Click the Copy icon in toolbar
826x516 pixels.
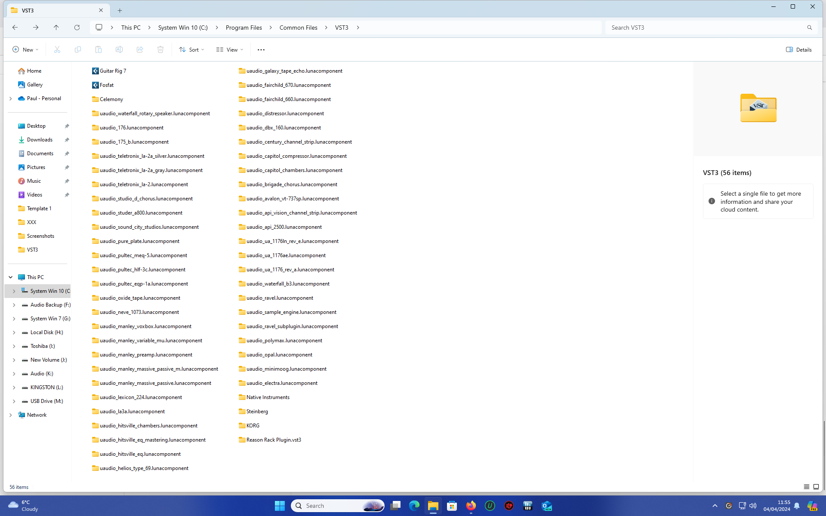pyautogui.click(x=78, y=49)
